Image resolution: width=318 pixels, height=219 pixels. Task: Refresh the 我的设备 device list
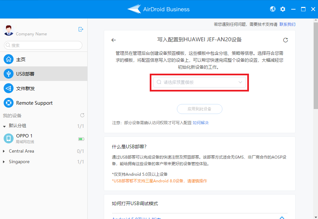(x=82, y=115)
